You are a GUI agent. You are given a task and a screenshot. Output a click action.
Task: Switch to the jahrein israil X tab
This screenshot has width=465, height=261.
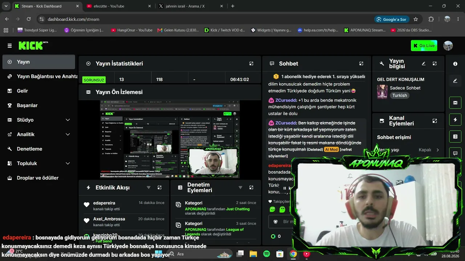(191, 6)
